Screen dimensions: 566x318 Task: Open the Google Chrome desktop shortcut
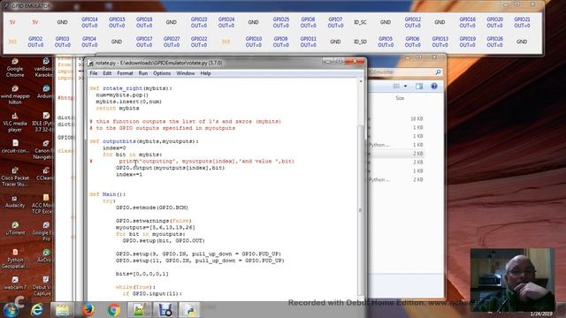[x=15, y=68]
